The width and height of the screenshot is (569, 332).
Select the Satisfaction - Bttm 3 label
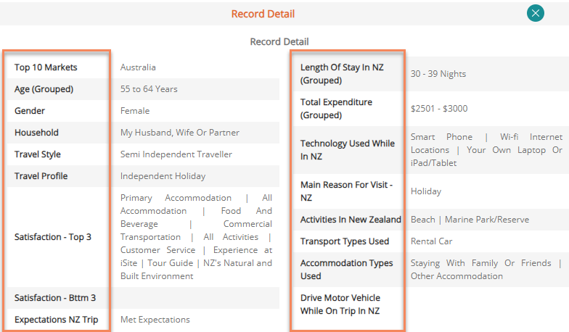point(55,298)
